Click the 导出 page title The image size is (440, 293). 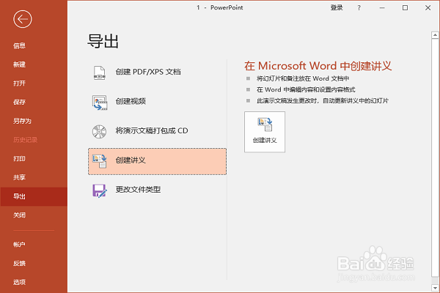[x=103, y=41]
